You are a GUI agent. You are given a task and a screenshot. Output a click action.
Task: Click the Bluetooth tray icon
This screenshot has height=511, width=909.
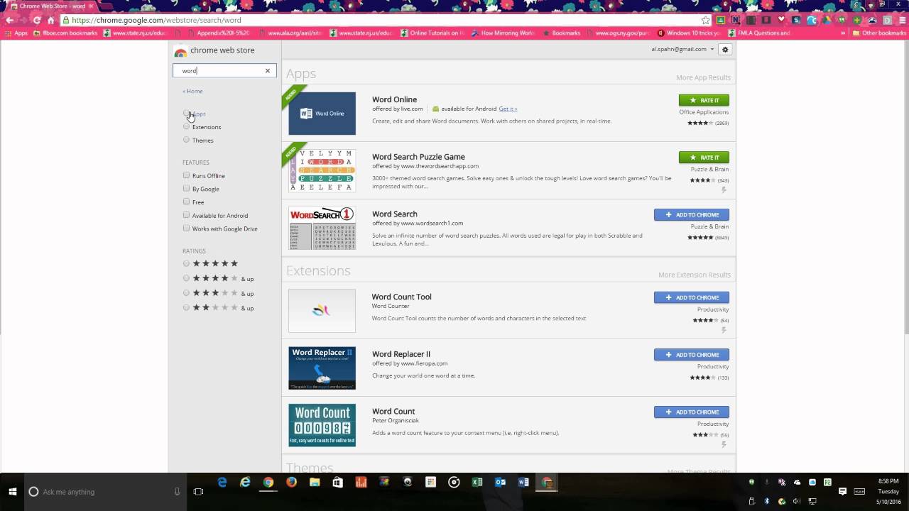767,501
